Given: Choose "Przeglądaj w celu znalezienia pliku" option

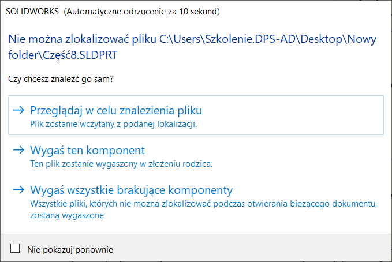Looking at the screenshot, I should (116, 110).
